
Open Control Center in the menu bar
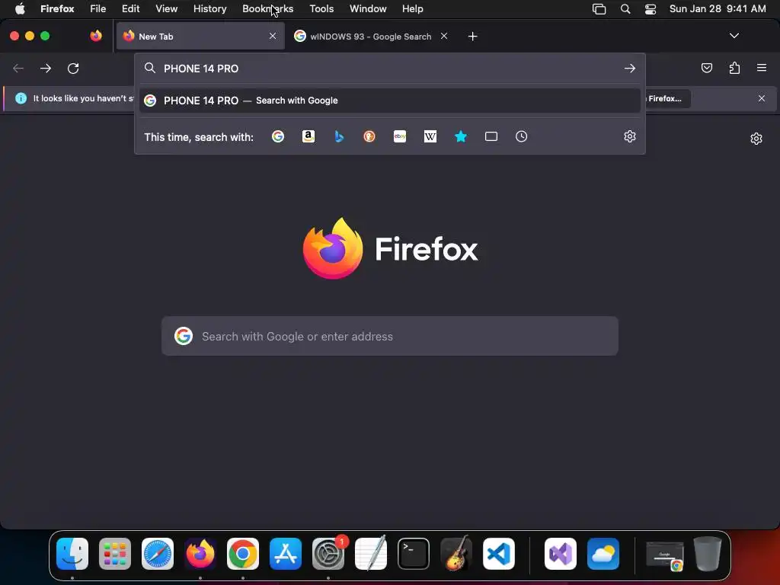[x=651, y=9]
